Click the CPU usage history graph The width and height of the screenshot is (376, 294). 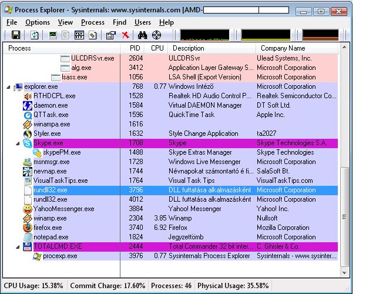tap(205, 35)
